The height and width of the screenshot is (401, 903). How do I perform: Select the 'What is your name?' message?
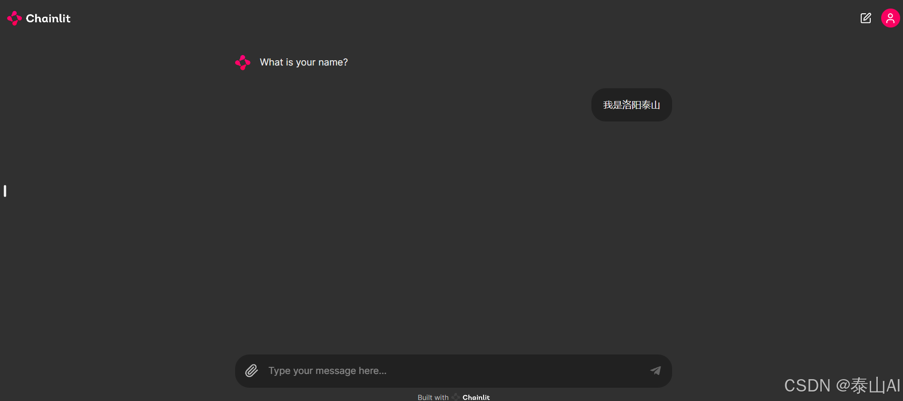304,62
